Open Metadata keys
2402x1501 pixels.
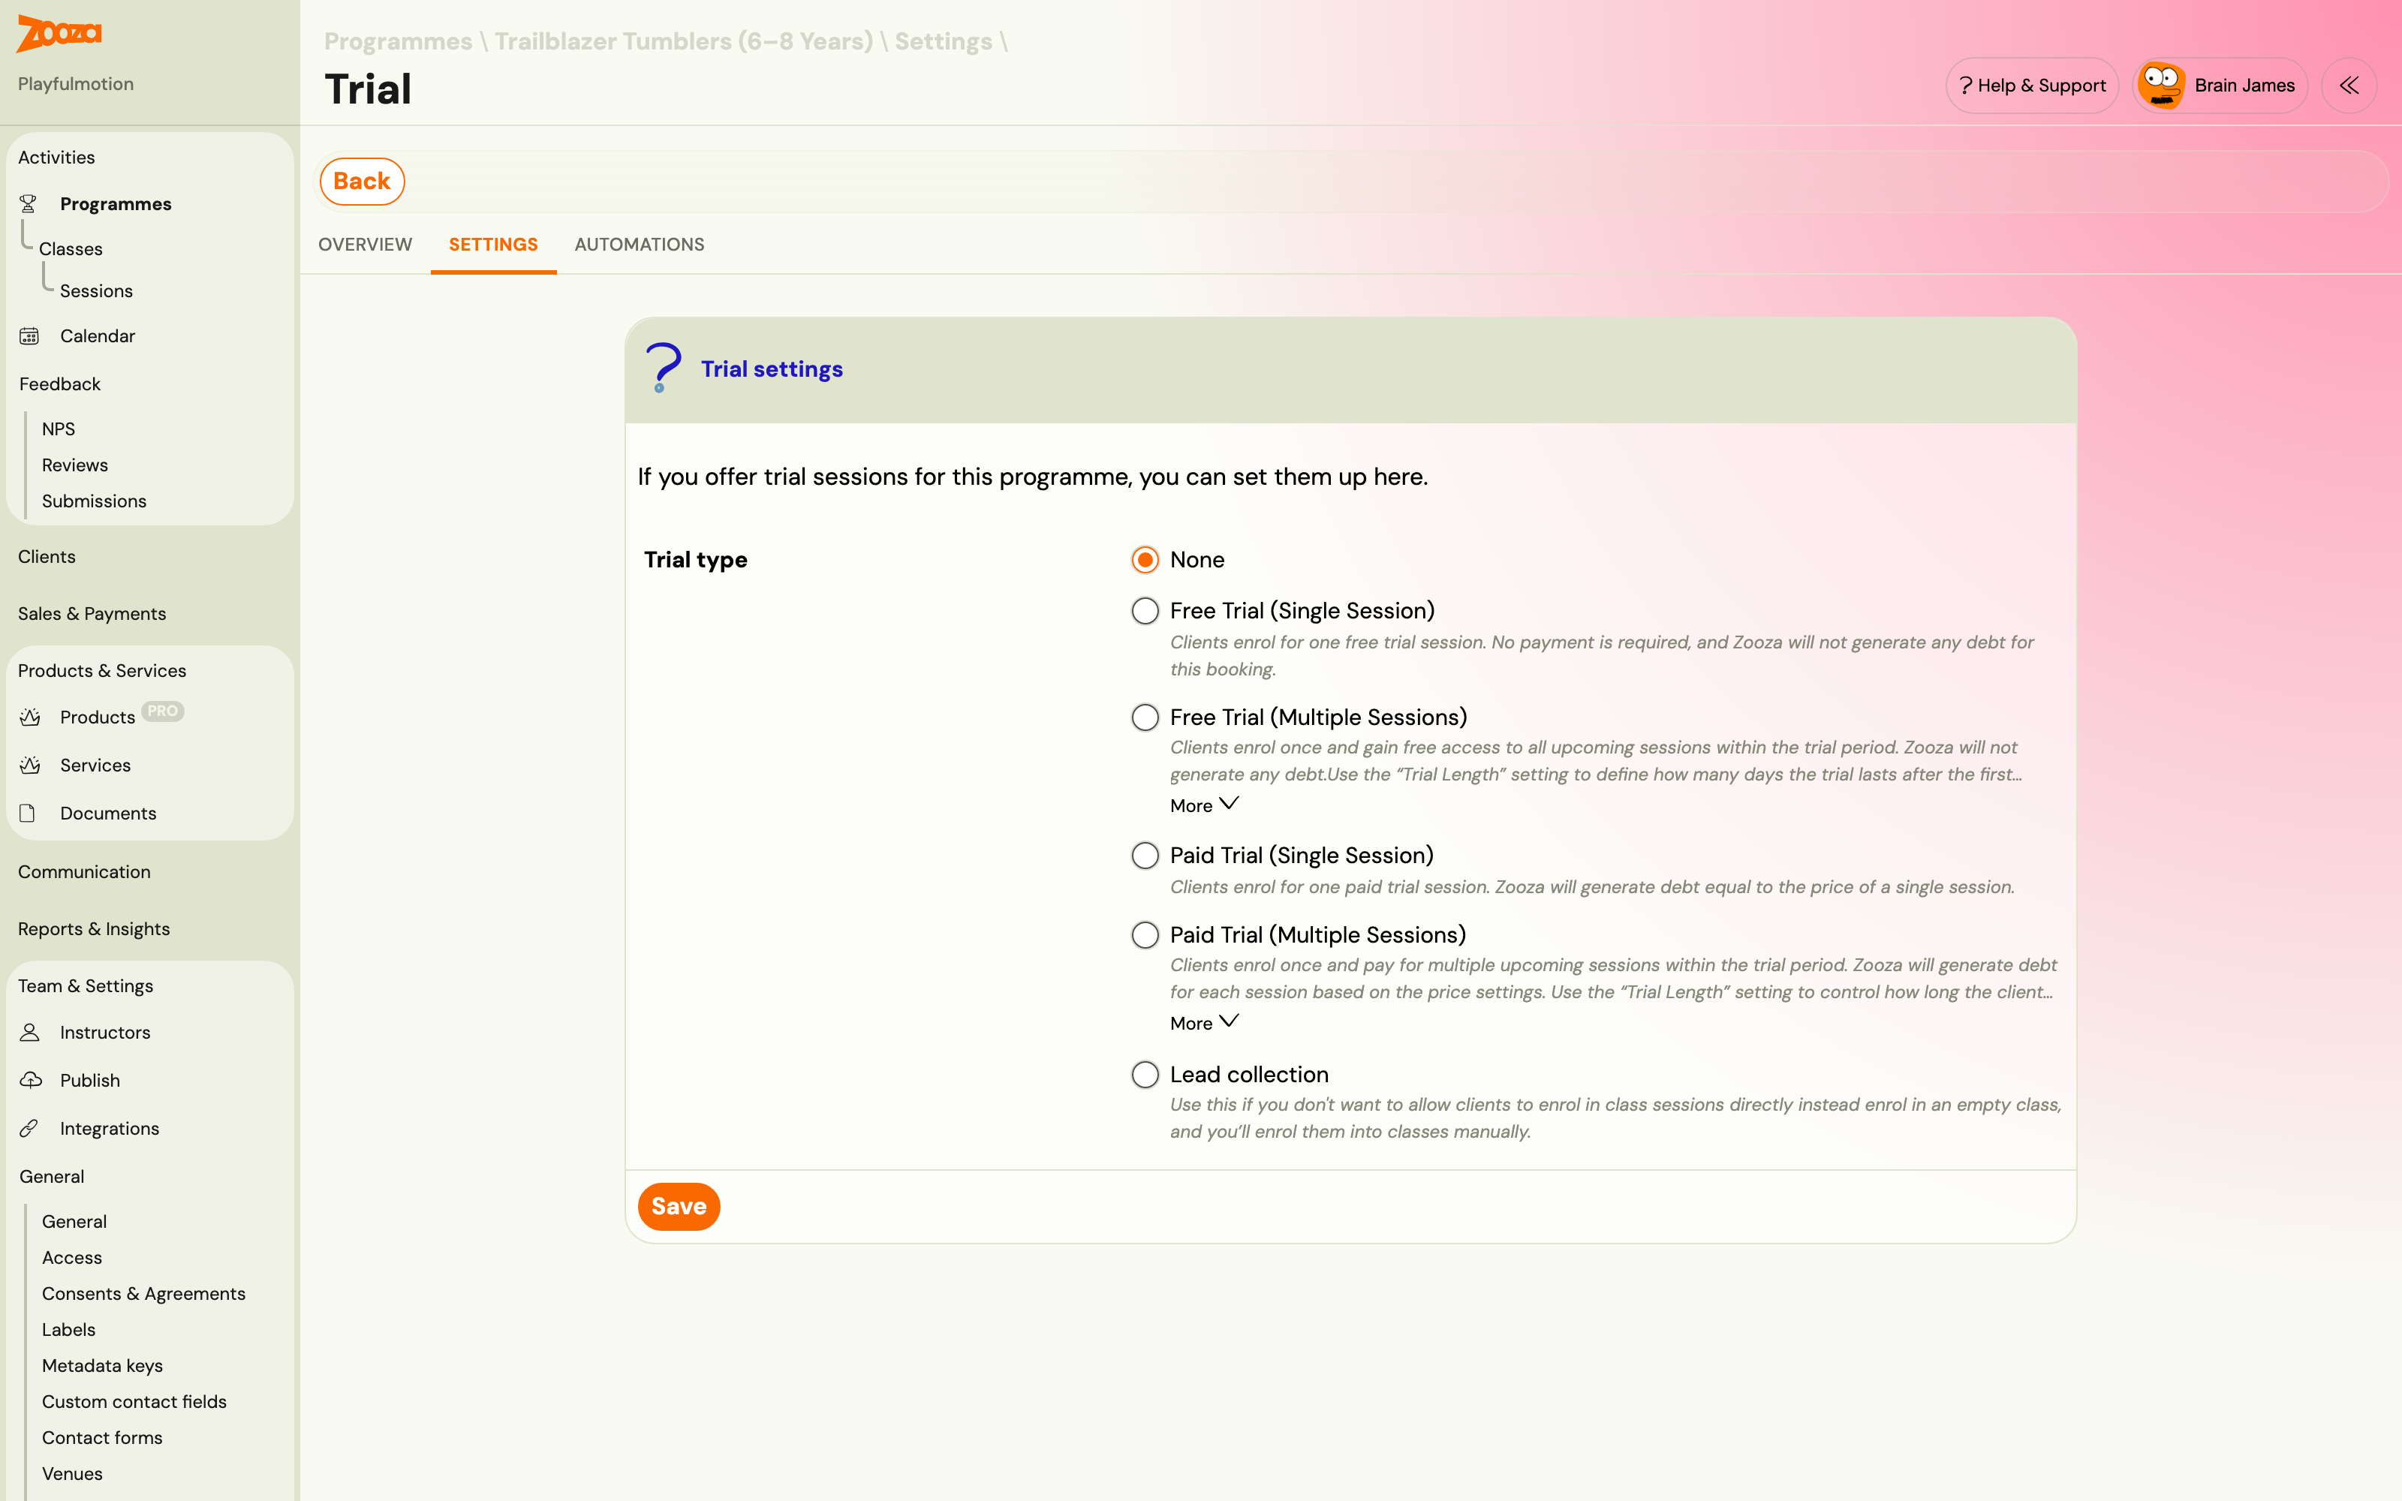102,1366
